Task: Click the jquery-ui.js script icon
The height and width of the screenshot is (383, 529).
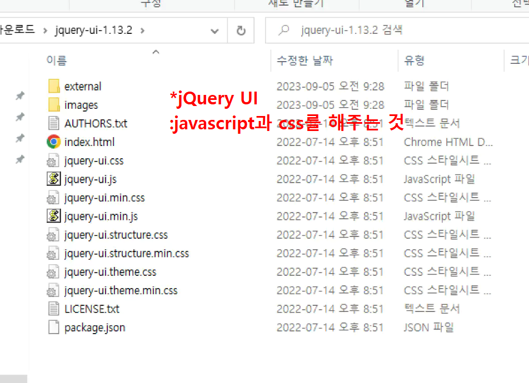Action: coord(54,179)
